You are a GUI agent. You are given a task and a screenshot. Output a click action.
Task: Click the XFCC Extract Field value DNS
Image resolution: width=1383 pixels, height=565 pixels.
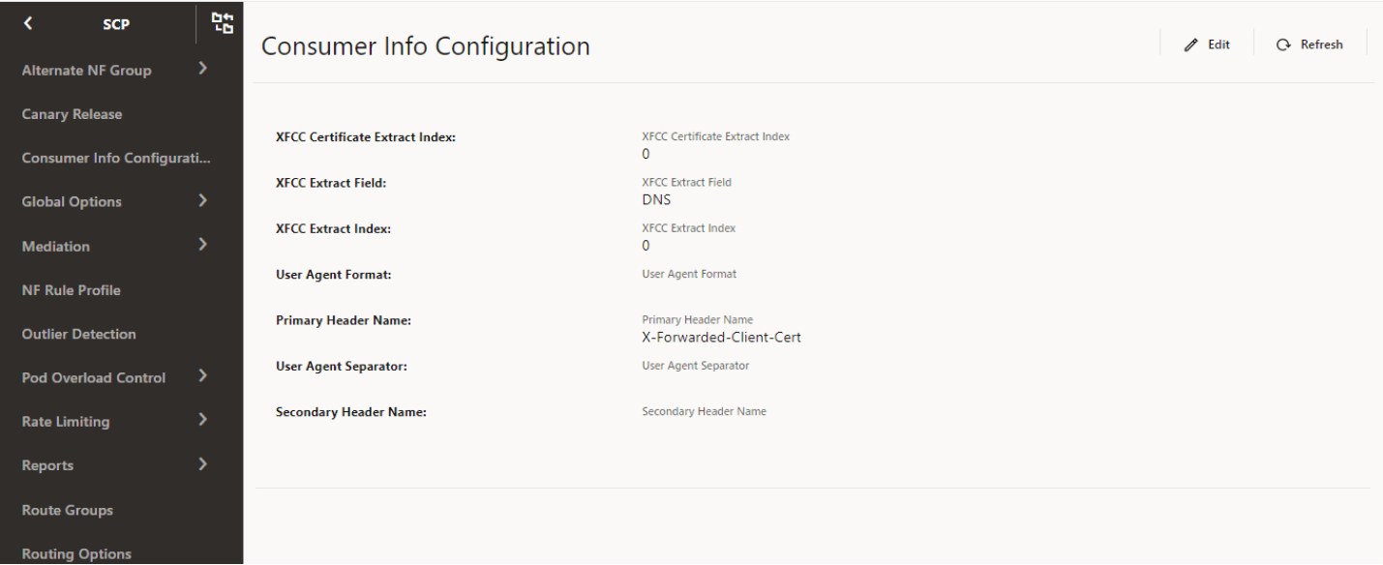click(x=656, y=200)
